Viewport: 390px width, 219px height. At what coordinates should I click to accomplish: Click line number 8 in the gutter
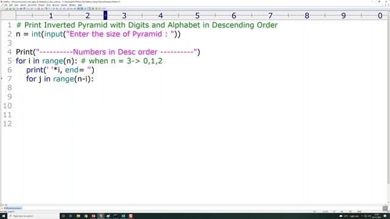pyautogui.click(x=10, y=88)
